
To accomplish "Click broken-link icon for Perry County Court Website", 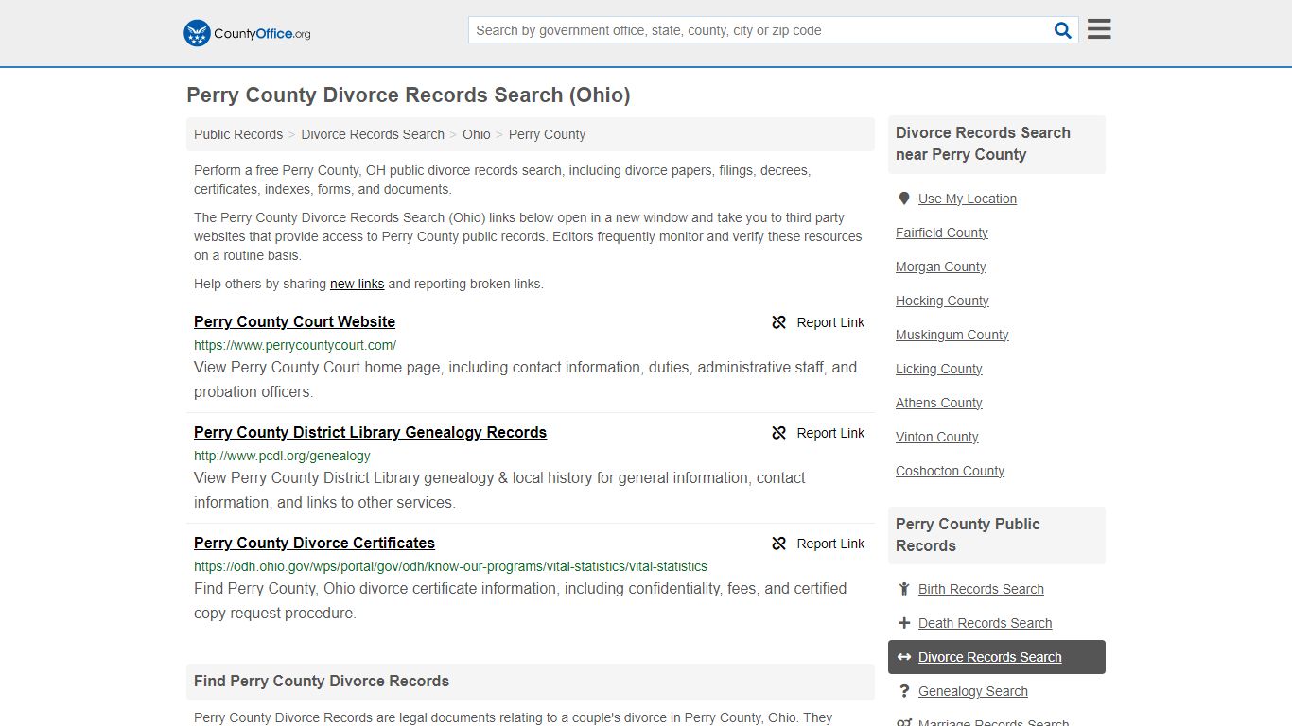I will pos(779,322).
